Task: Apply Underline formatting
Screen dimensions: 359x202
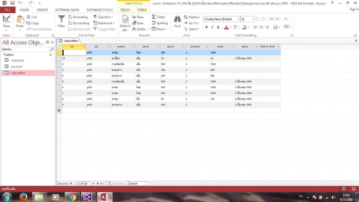Action: tap(218, 27)
